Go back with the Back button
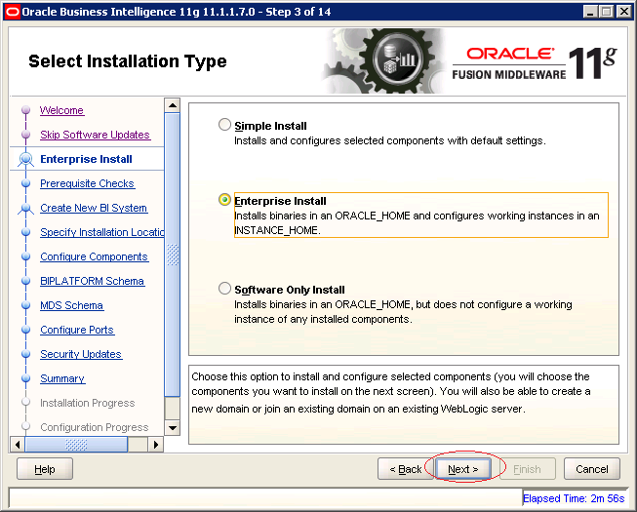Image resolution: width=637 pixels, height=512 pixels. tap(406, 469)
